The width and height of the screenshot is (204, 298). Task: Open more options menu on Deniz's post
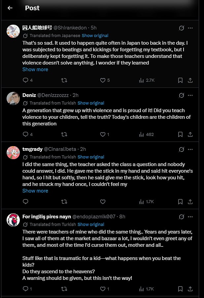pyautogui.click(x=190, y=96)
